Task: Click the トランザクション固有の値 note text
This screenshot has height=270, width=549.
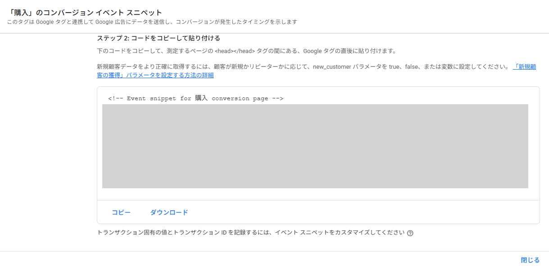Action: [132, 233]
